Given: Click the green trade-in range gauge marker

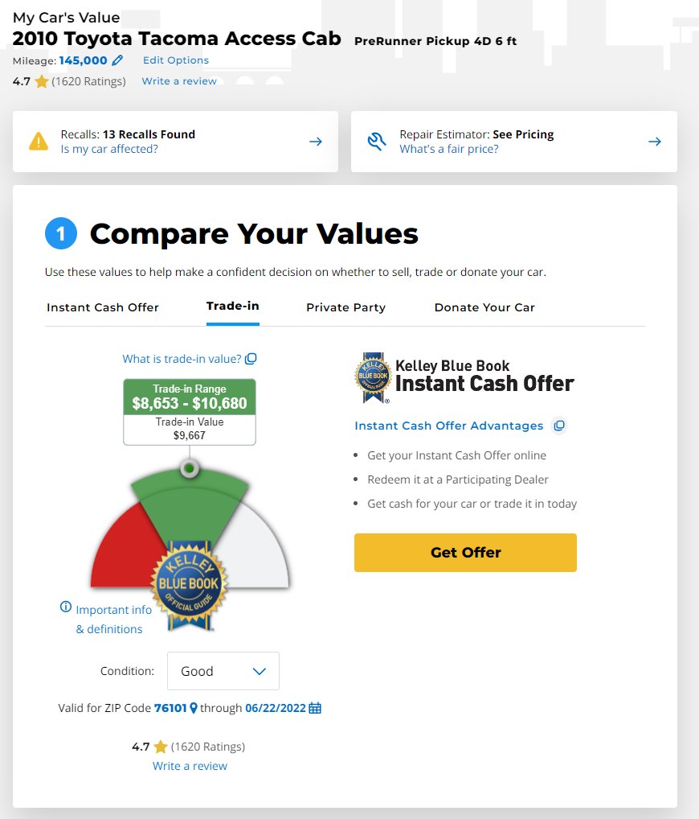Looking at the screenshot, I should coord(190,468).
